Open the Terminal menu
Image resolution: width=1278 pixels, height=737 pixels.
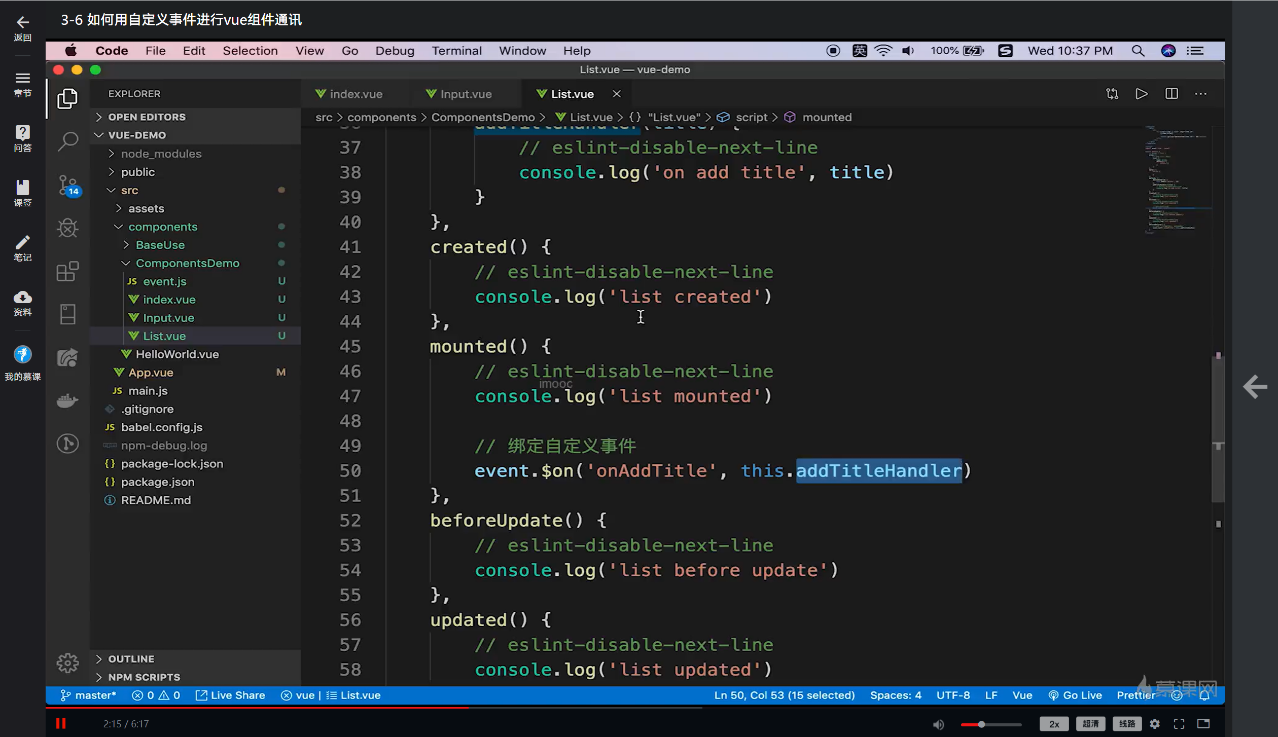(456, 51)
